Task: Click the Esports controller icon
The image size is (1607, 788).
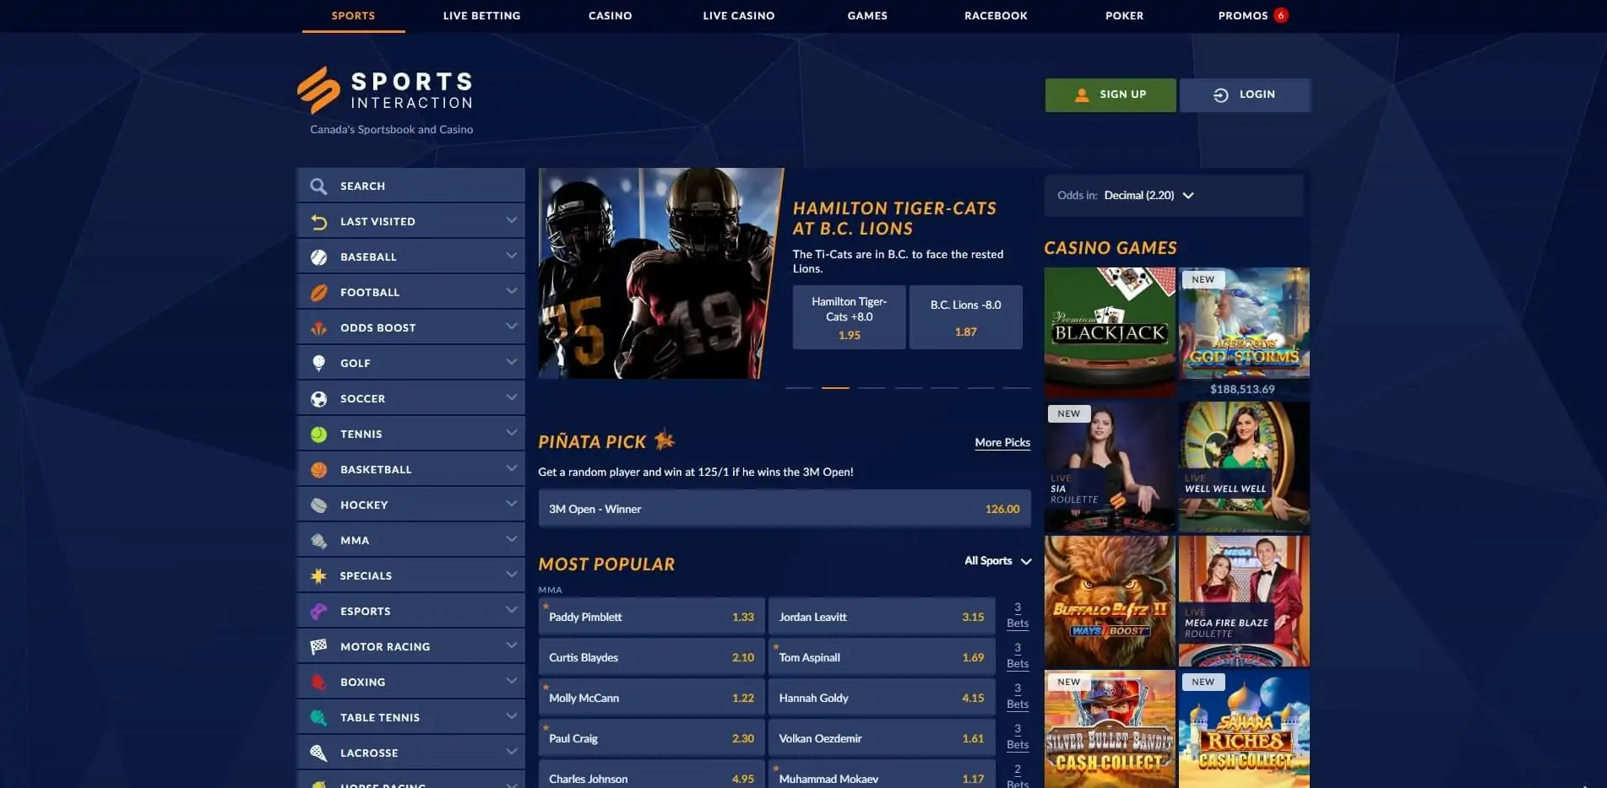Action: (x=318, y=611)
